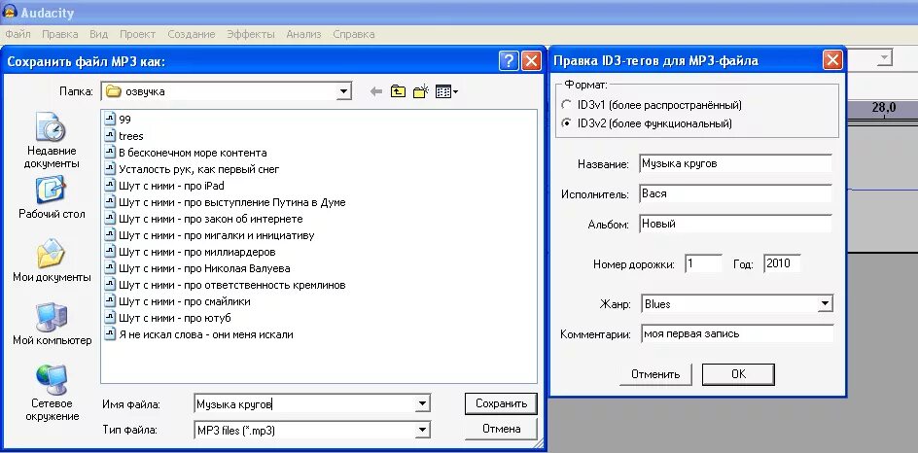Select file "Шут с ними - про ютуб"
The width and height of the screenshot is (918, 453).
[168, 318]
